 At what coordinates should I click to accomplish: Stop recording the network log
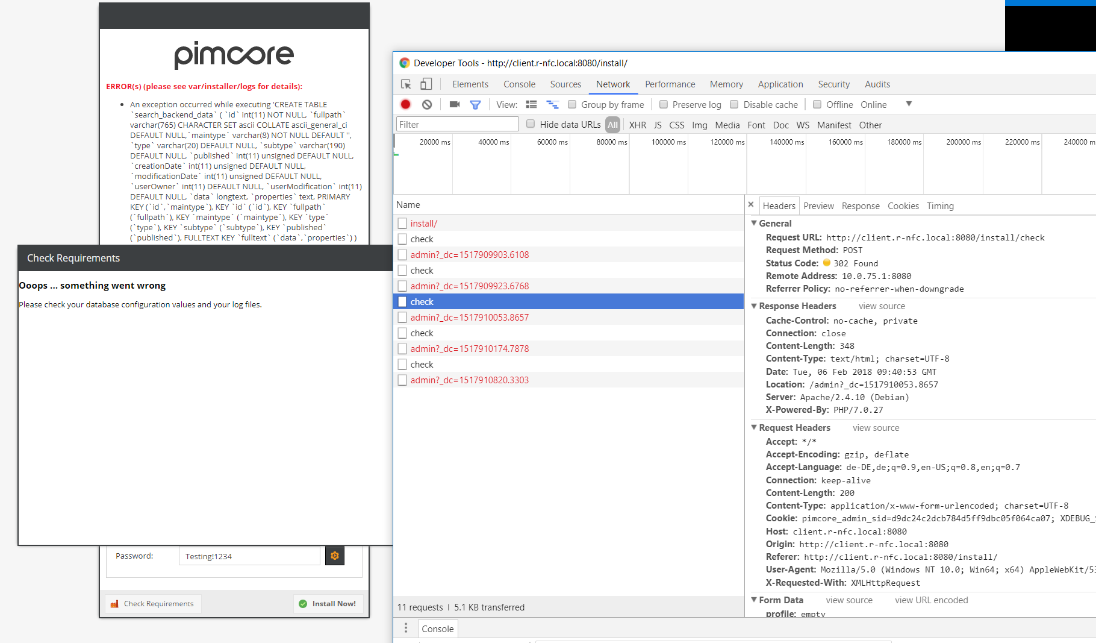(405, 104)
